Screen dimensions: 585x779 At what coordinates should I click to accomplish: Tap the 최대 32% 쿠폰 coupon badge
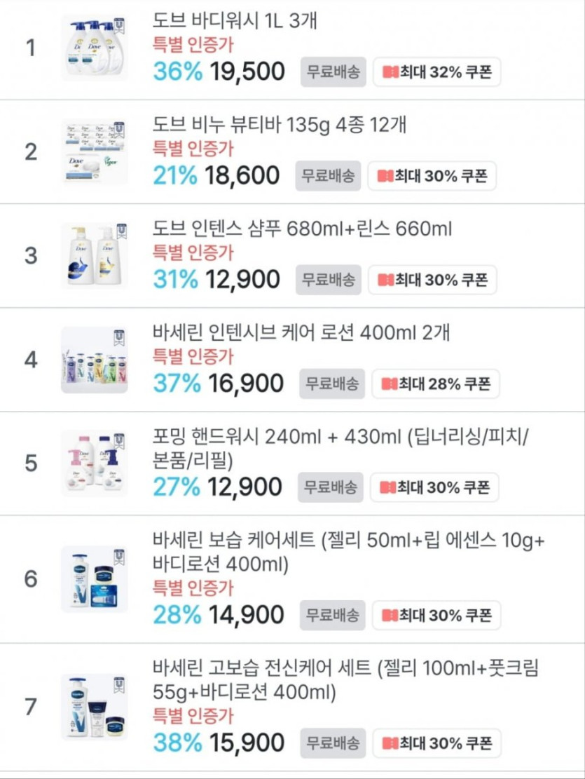pos(437,72)
